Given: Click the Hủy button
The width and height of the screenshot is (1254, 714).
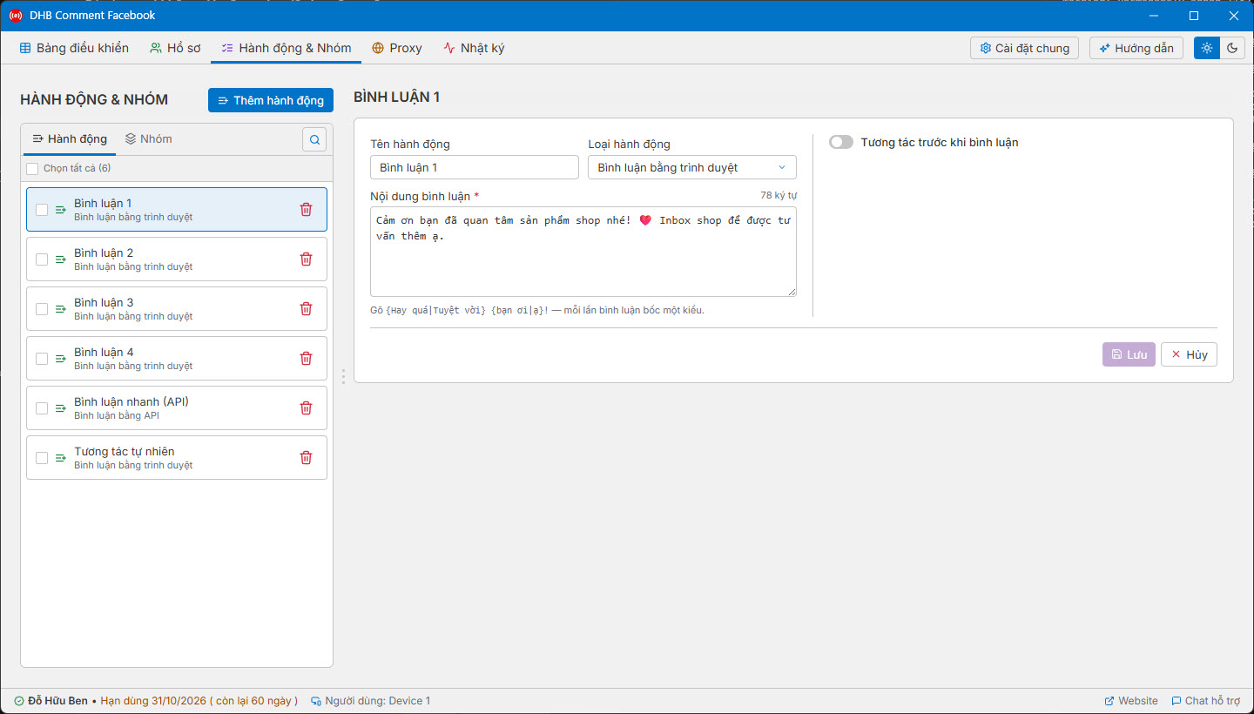Looking at the screenshot, I should click(1189, 354).
